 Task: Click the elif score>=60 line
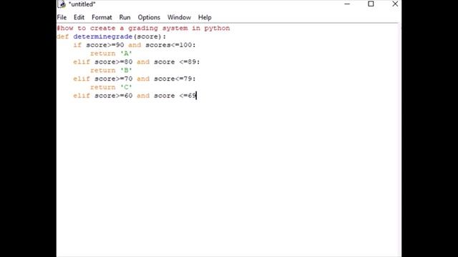pyautogui.click(x=135, y=96)
